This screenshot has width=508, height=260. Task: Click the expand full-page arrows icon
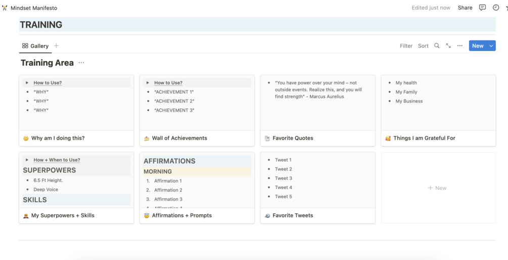(448, 45)
